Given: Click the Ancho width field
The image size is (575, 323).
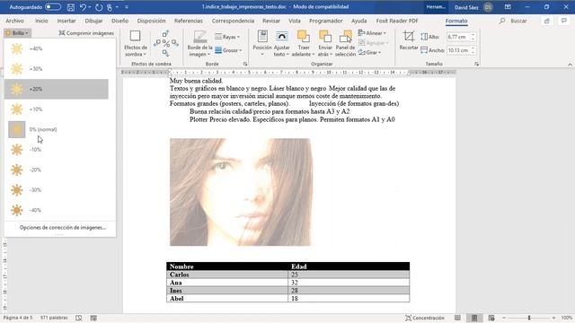Looking at the screenshot, I should (458, 50).
